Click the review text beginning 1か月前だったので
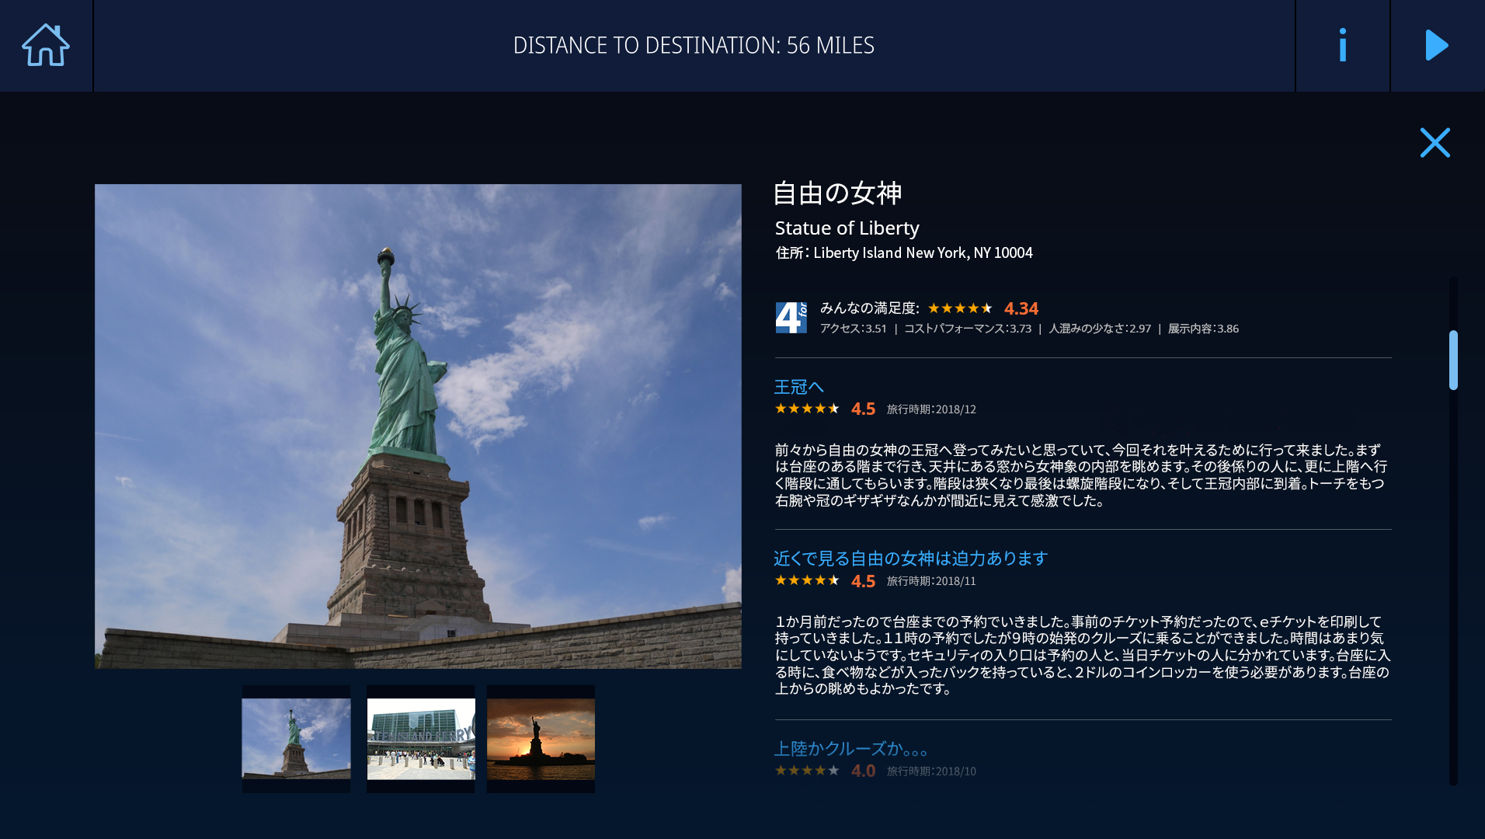 click(1083, 655)
